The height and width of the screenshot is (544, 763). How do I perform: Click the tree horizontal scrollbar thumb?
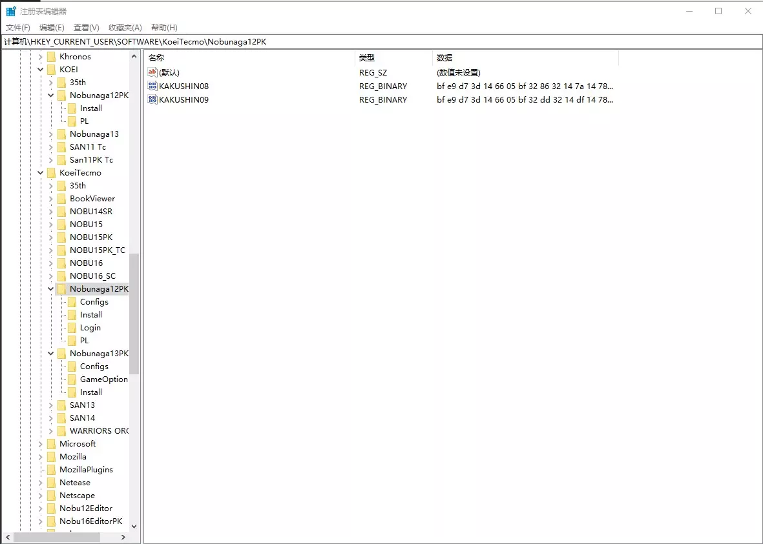pos(57,537)
